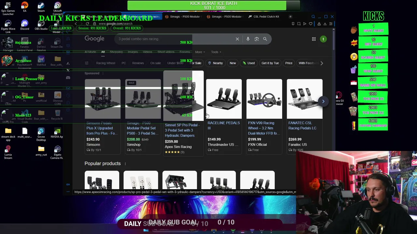
Task: Expand the More search categories dropdown
Action: (200, 52)
